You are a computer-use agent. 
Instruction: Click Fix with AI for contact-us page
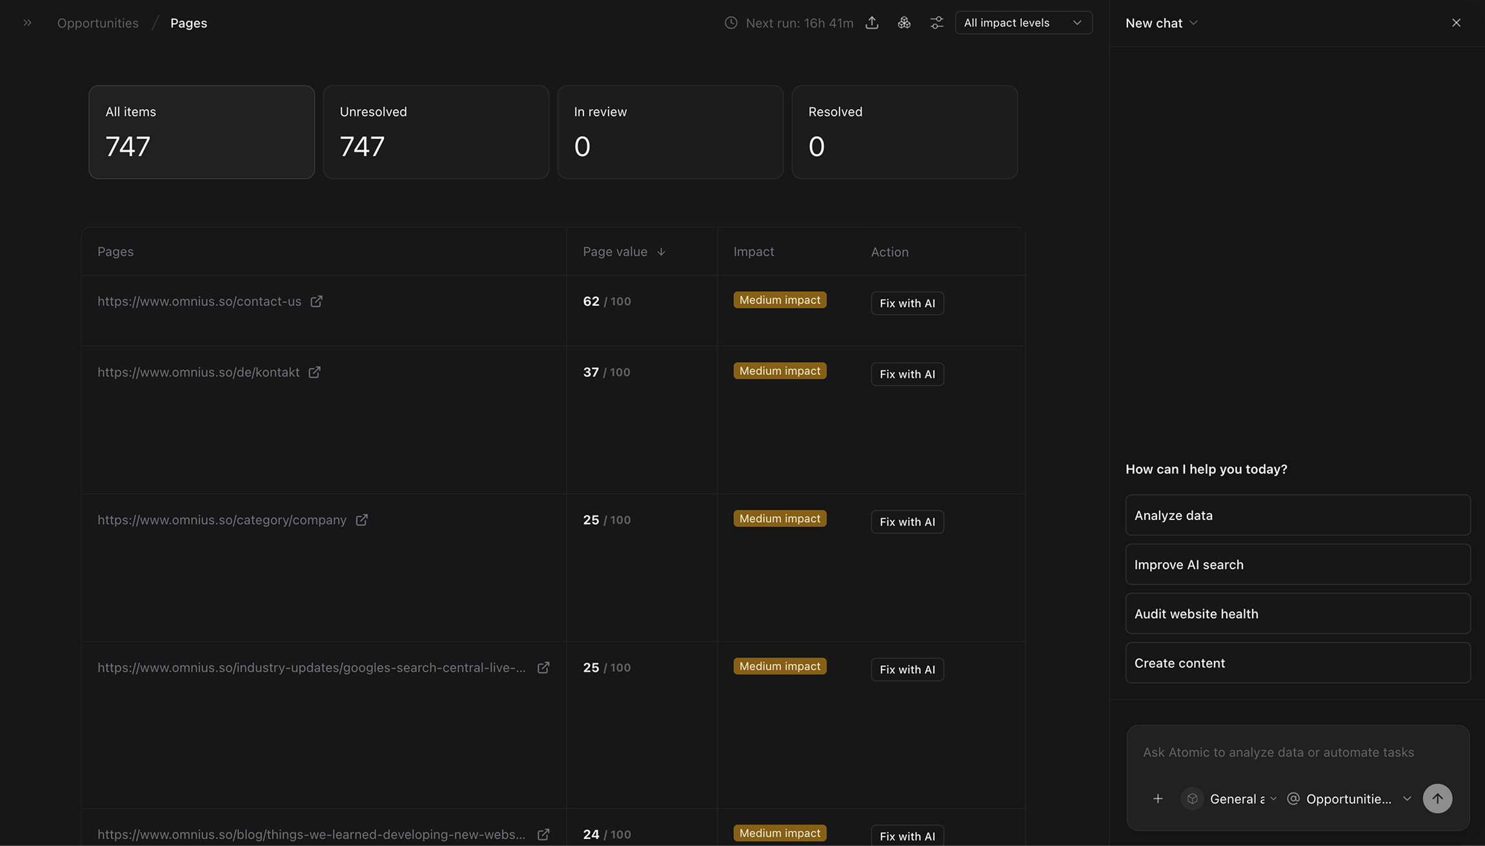(x=907, y=303)
